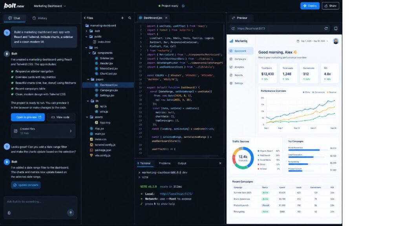Collapse the lib folder
Viewport: 402px width, 226px height.
coord(88,101)
